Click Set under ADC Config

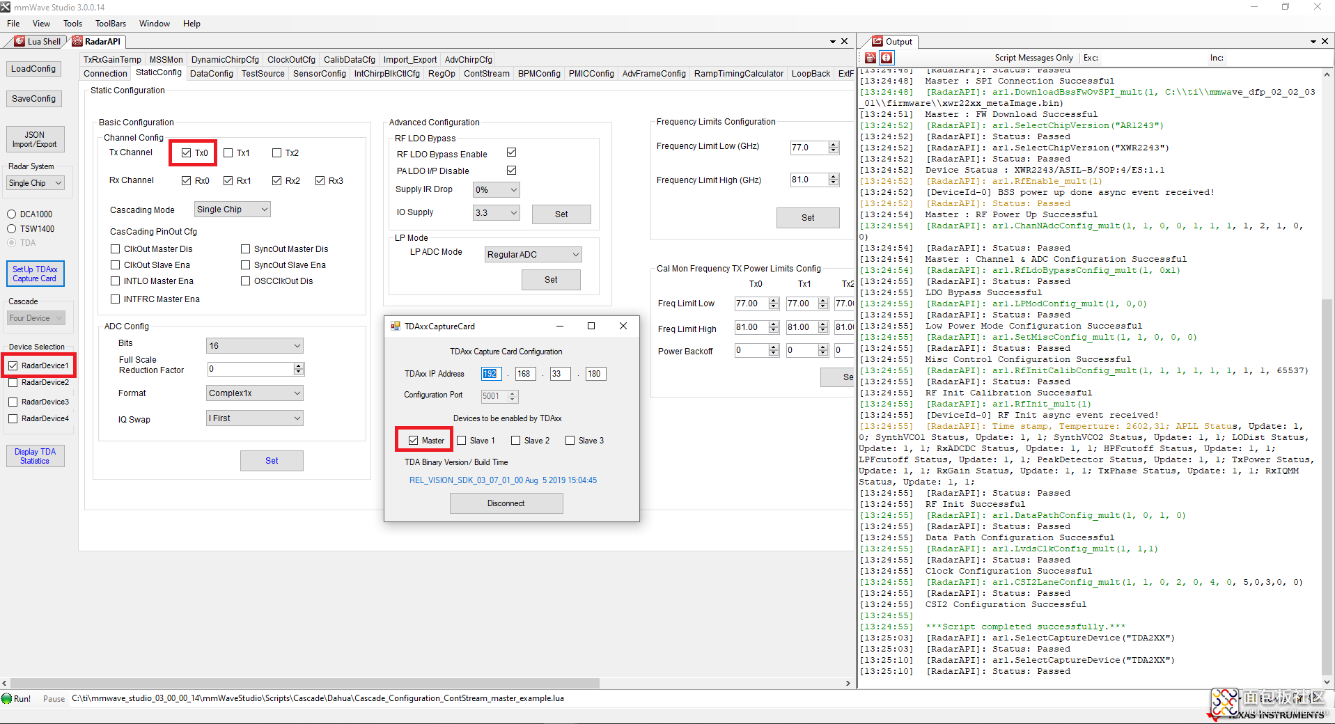(x=272, y=461)
